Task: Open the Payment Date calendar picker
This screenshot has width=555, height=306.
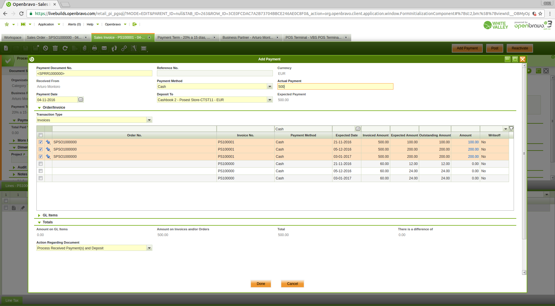Action: [81, 100]
